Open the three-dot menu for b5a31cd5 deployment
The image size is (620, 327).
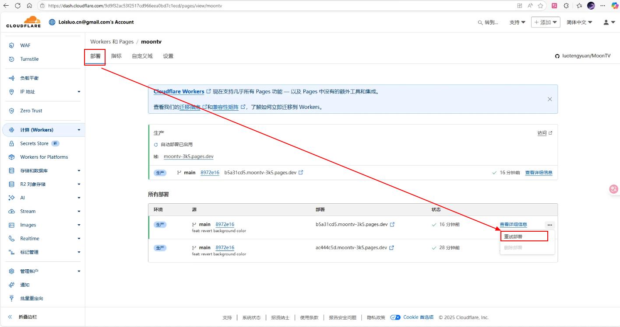coord(550,225)
